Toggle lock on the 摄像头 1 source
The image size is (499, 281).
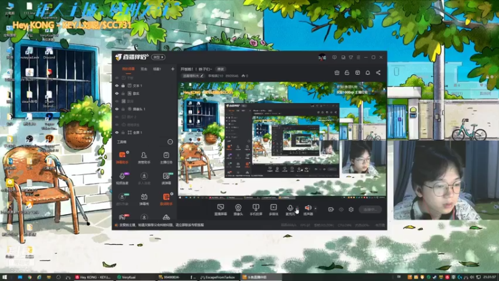[123, 109]
